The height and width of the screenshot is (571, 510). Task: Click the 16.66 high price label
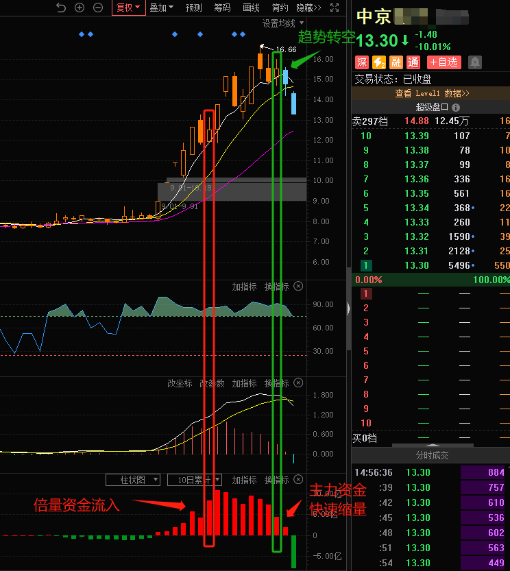click(x=287, y=49)
